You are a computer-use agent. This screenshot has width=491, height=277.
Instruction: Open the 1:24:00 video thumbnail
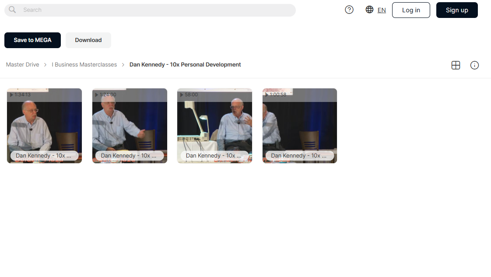[x=130, y=126]
